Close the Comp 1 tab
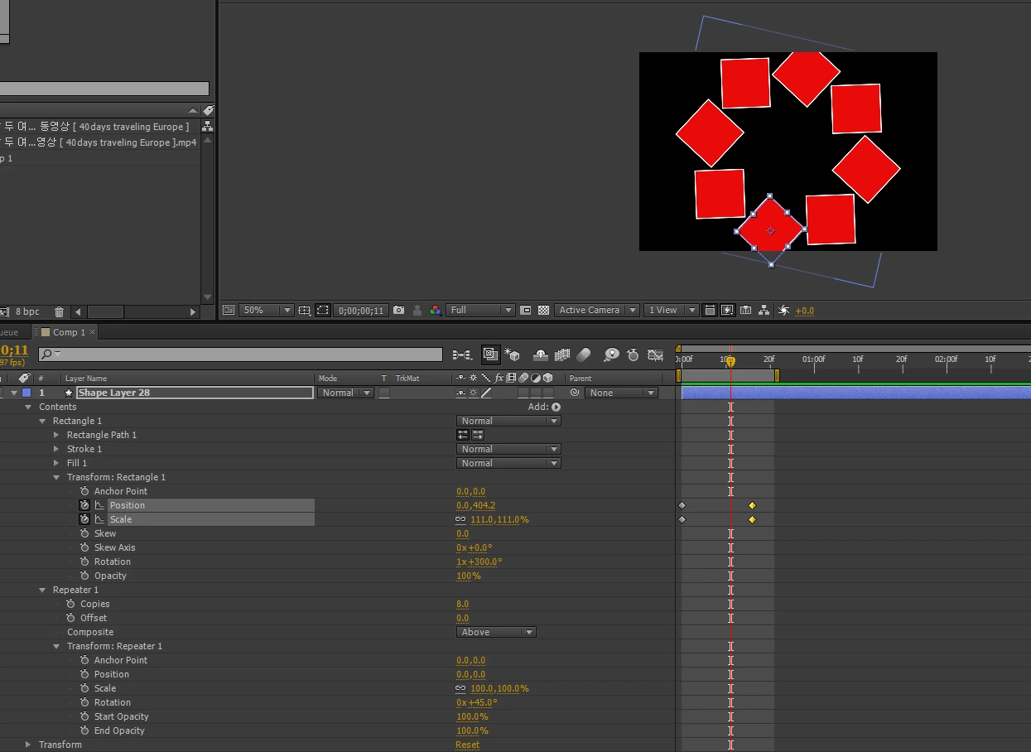 pos(93,332)
